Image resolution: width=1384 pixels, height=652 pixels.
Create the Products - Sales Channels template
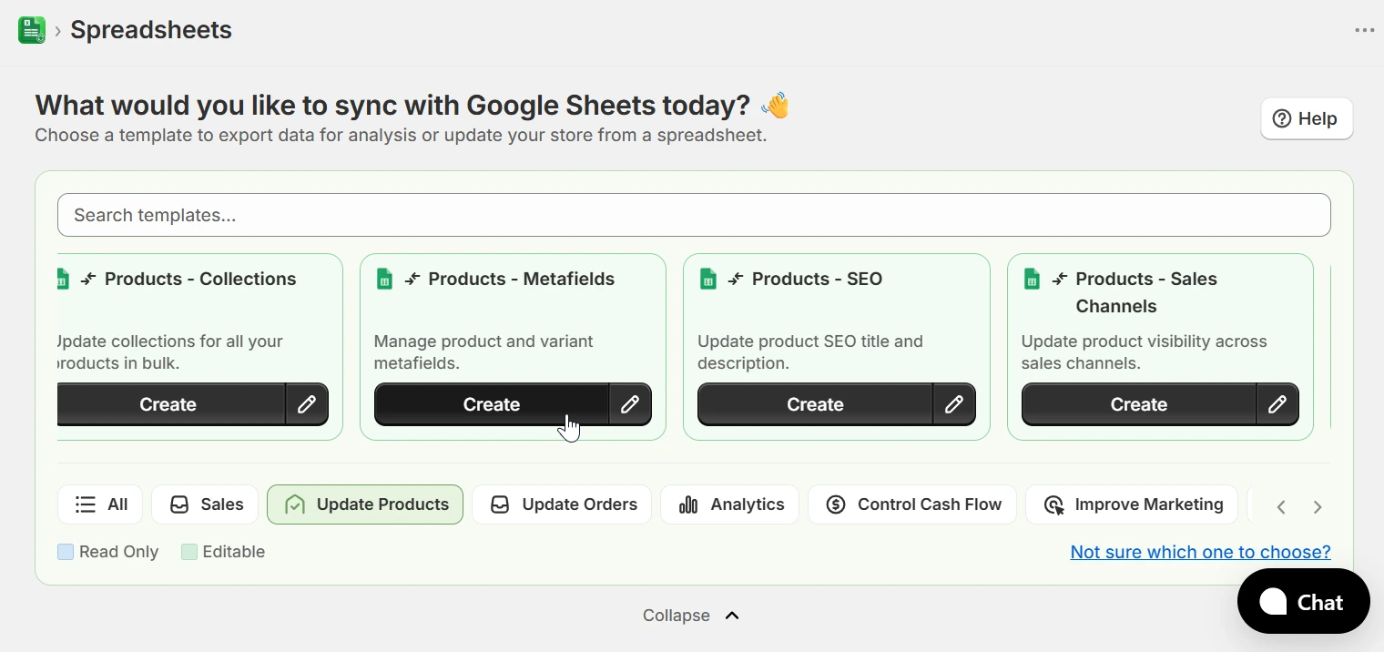(x=1139, y=404)
